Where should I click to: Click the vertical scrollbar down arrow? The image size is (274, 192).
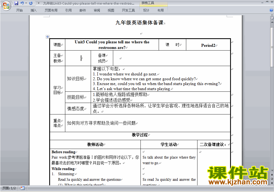(x=272, y=171)
